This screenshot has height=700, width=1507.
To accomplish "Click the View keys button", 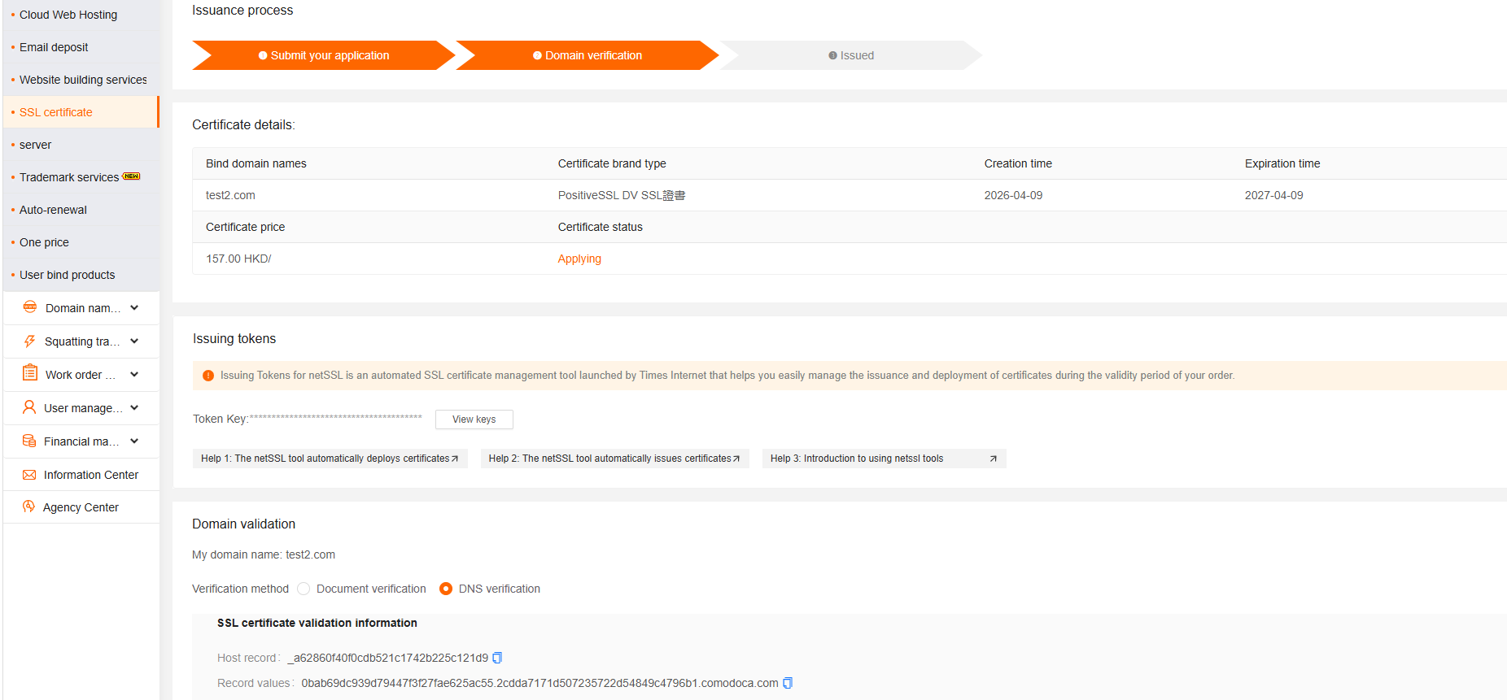I will click(x=474, y=420).
